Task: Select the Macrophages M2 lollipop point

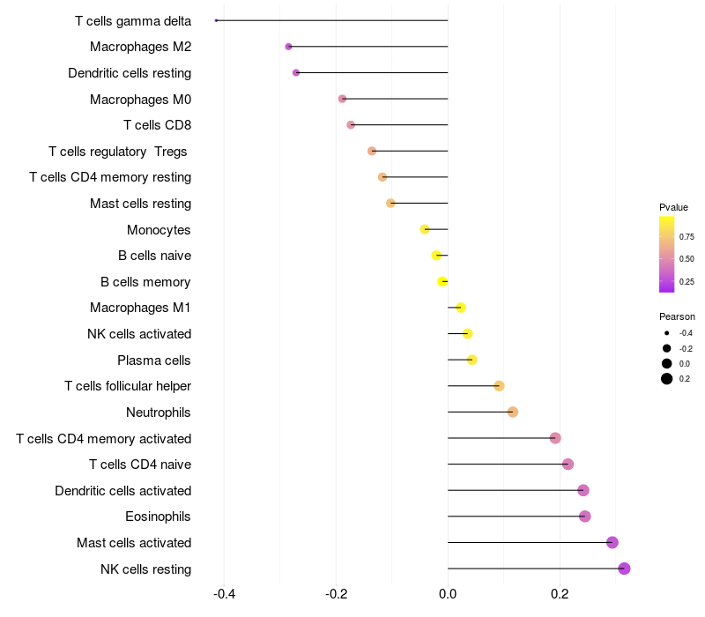Action: [288, 47]
